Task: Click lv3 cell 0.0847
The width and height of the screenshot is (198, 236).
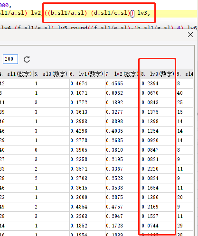Action: pyautogui.click(x=158, y=150)
